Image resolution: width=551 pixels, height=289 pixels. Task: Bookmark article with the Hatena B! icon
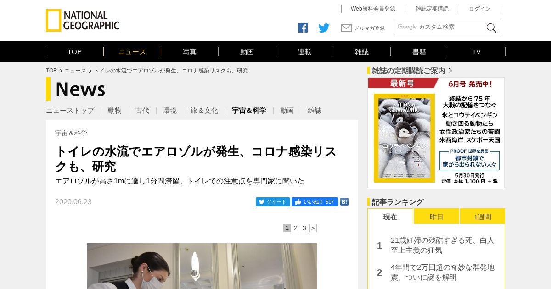[x=344, y=202]
